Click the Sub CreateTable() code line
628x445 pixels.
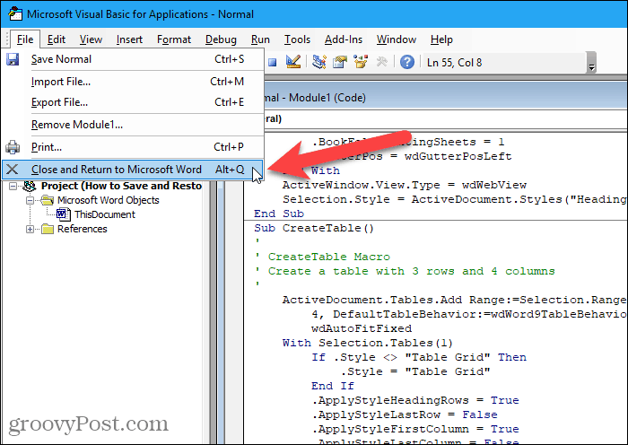click(314, 228)
